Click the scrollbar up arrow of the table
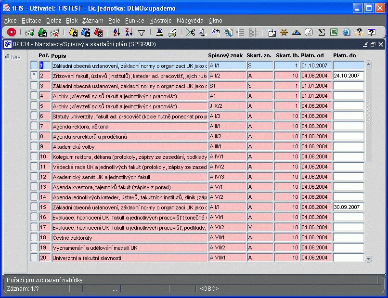Screen dimensions: 388x298 point(369,65)
